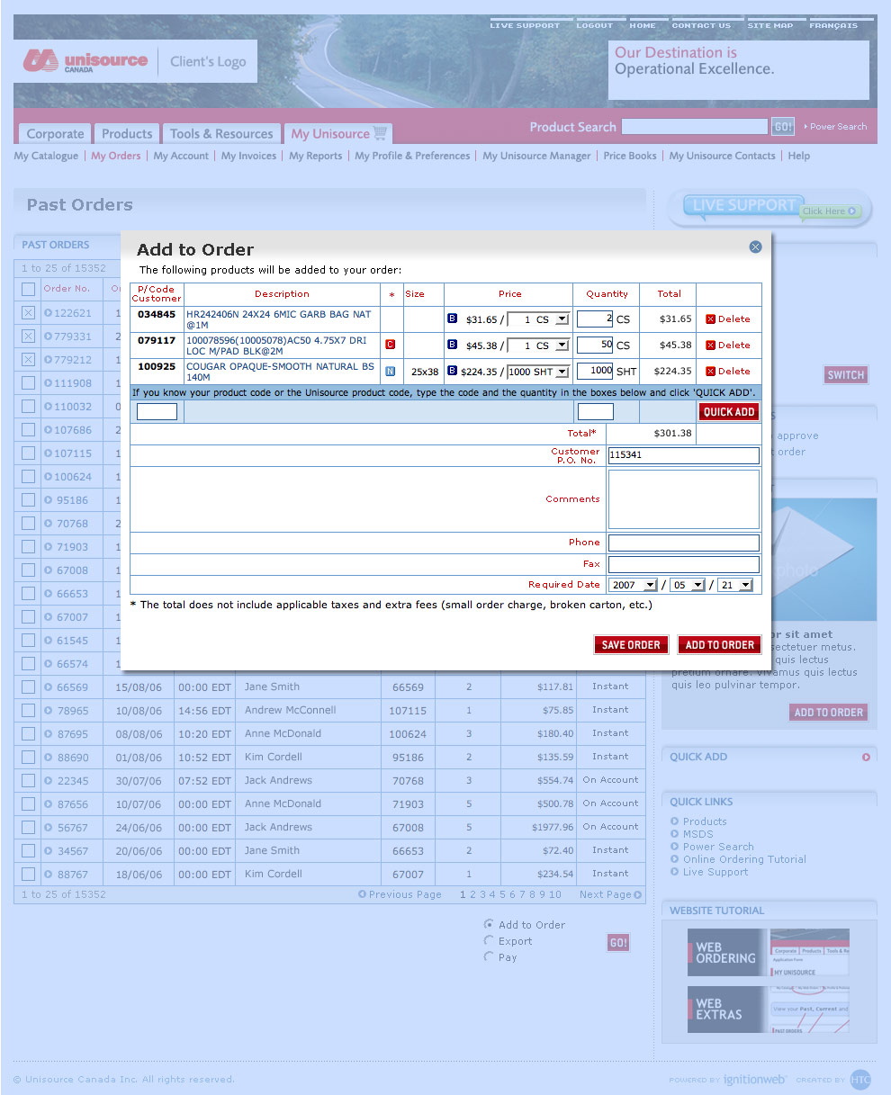Delete the COUGAR OPAQUE-SMOOTH product row
The width and height of the screenshot is (891, 1095).
(x=727, y=371)
